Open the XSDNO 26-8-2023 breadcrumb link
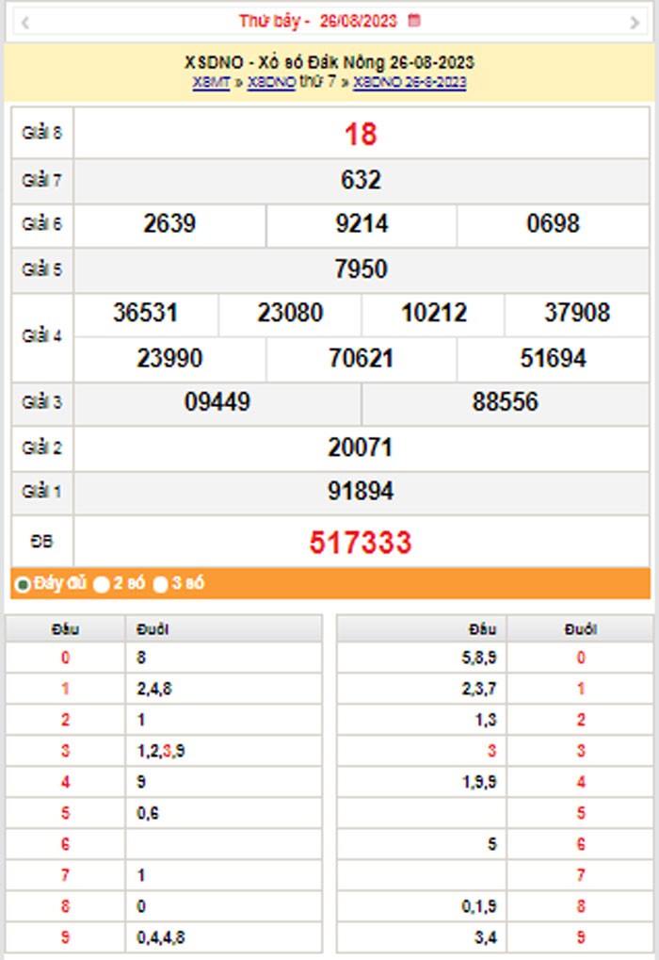This screenshot has width=659, height=960. [410, 82]
